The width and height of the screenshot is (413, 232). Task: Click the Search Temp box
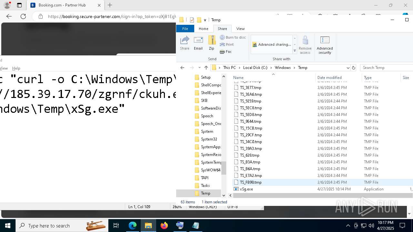point(386,68)
